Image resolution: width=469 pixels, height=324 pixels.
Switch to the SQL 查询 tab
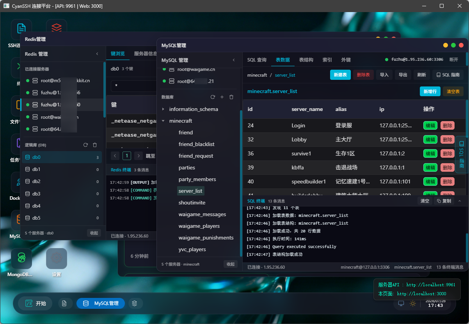click(257, 60)
